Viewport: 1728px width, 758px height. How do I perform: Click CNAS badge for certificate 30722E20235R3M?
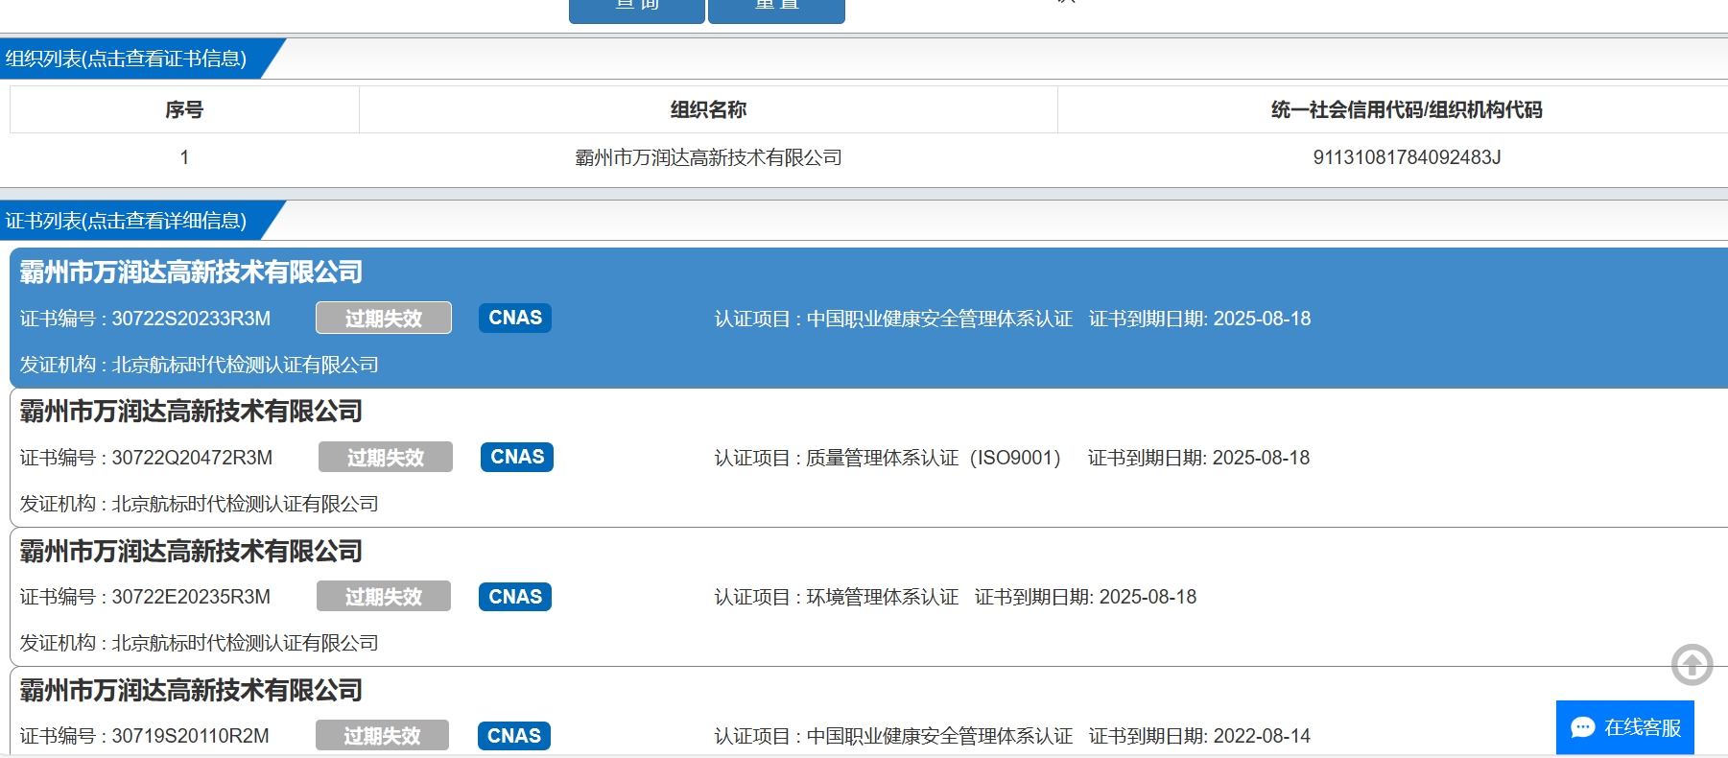point(515,597)
